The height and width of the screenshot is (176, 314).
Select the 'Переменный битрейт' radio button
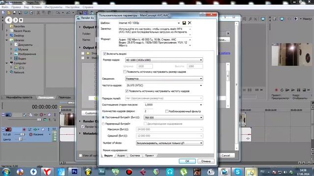click(x=104, y=124)
